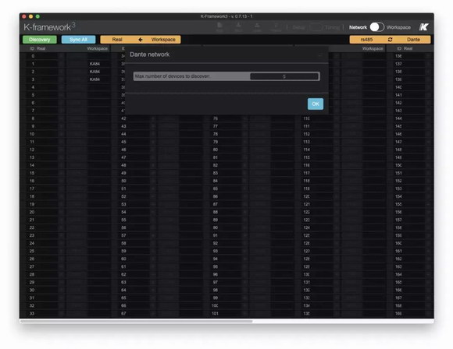Toggle the Network/Workspace switch
This screenshot has width=453, height=349.
coord(377,27)
